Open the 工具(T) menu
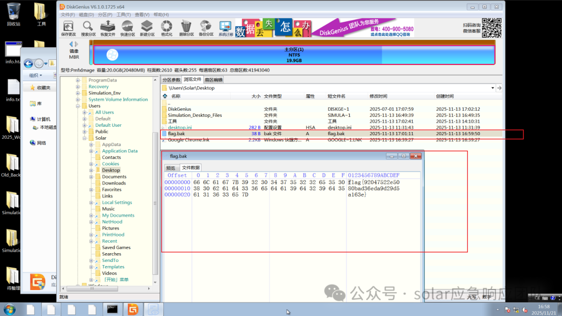The image size is (562, 316). point(123,15)
